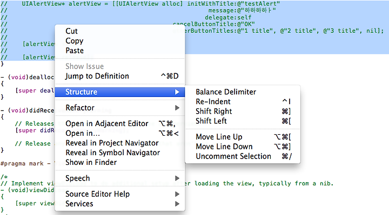
Task: Open the Speech submenu arrow
Action: click(177, 178)
